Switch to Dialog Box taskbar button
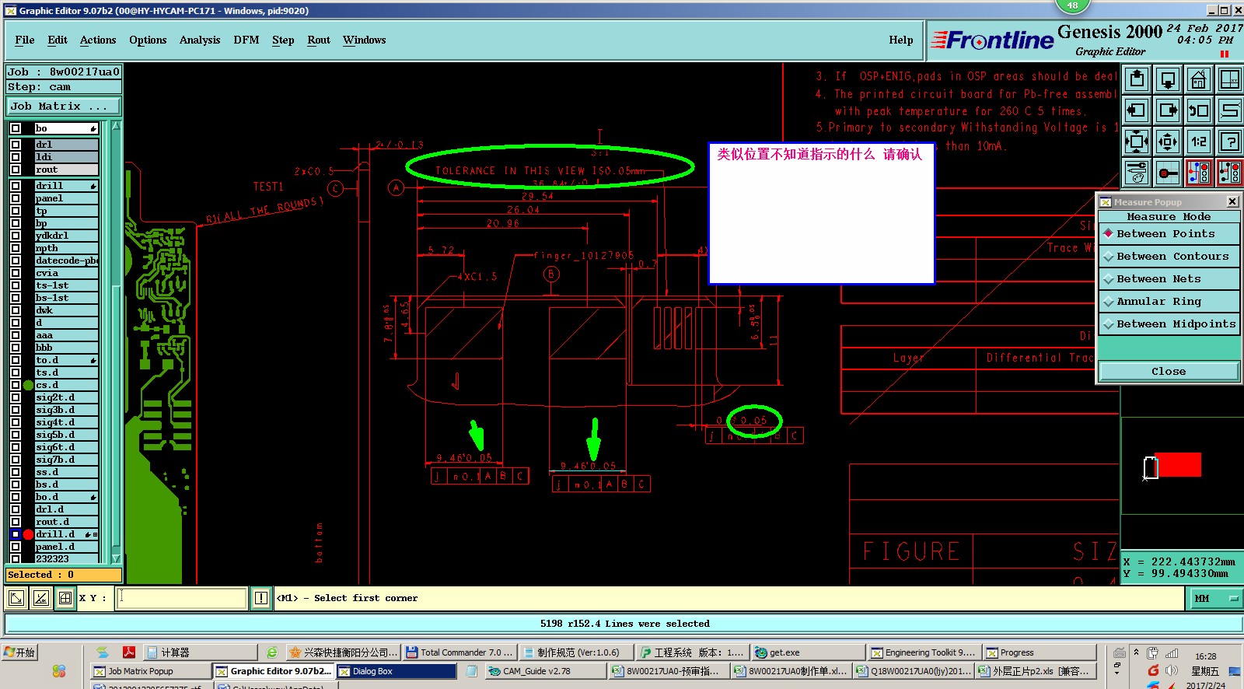This screenshot has height=689, width=1244. [397, 671]
